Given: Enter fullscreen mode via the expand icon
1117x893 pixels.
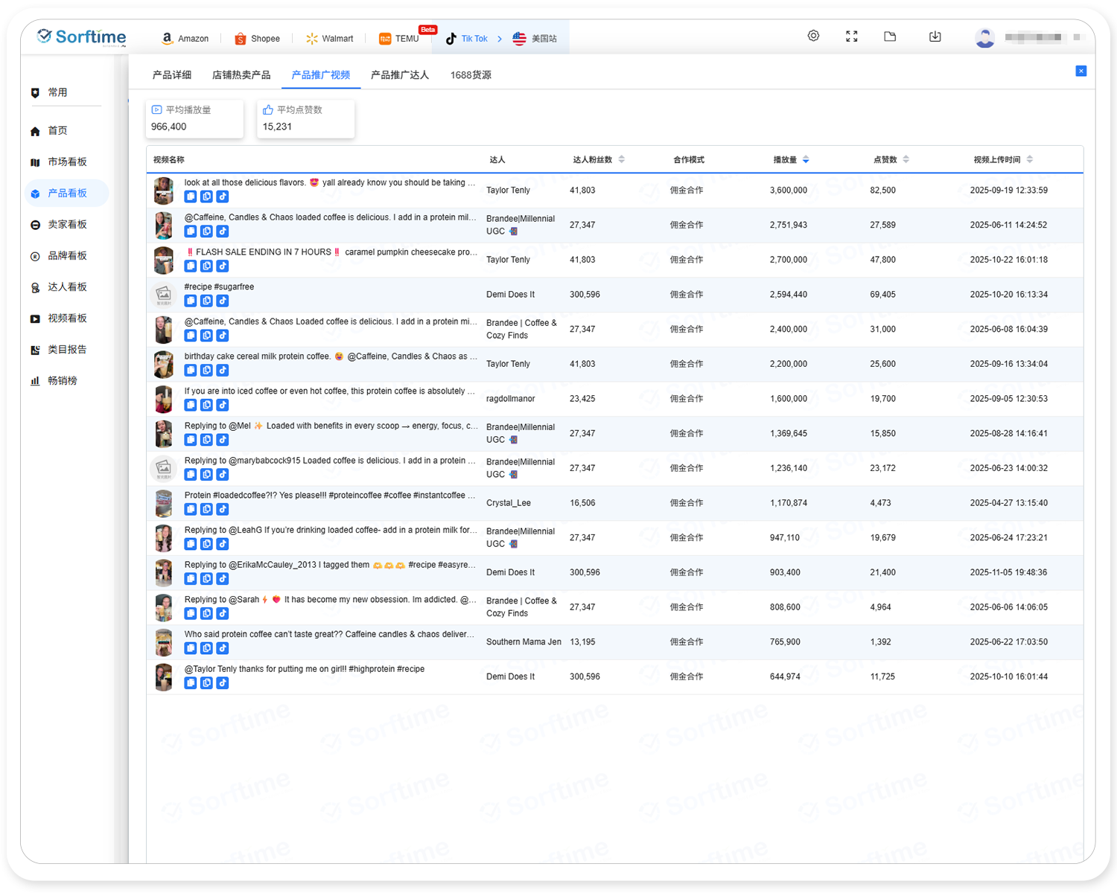Looking at the screenshot, I should [852, 36].
